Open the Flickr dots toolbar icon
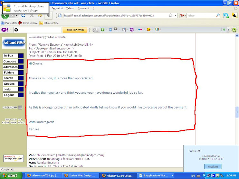The height and width of the screenshot is (179, 239). 140,30
